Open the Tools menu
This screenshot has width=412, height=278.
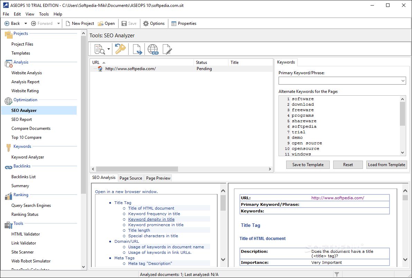point(44,14)
